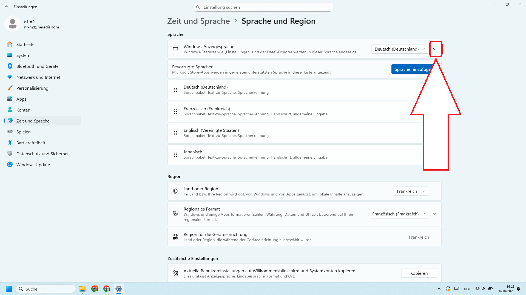Expand the Windows-Anzeigesprache section chevron
Image resolution: width=526 pixels, height=295 pixels.
click(435, 49)
